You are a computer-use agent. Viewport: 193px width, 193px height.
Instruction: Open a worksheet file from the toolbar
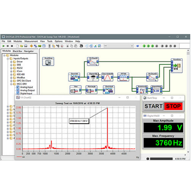[x=22, y=46]
